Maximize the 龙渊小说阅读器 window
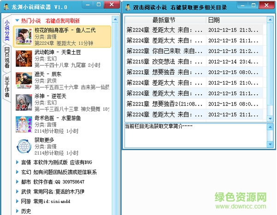 [x=99, y=5]
